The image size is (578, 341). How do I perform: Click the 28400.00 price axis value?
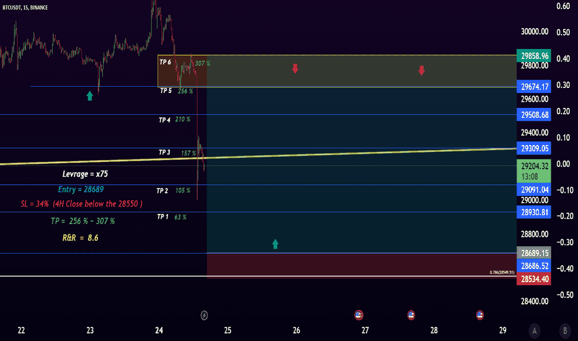535,301
